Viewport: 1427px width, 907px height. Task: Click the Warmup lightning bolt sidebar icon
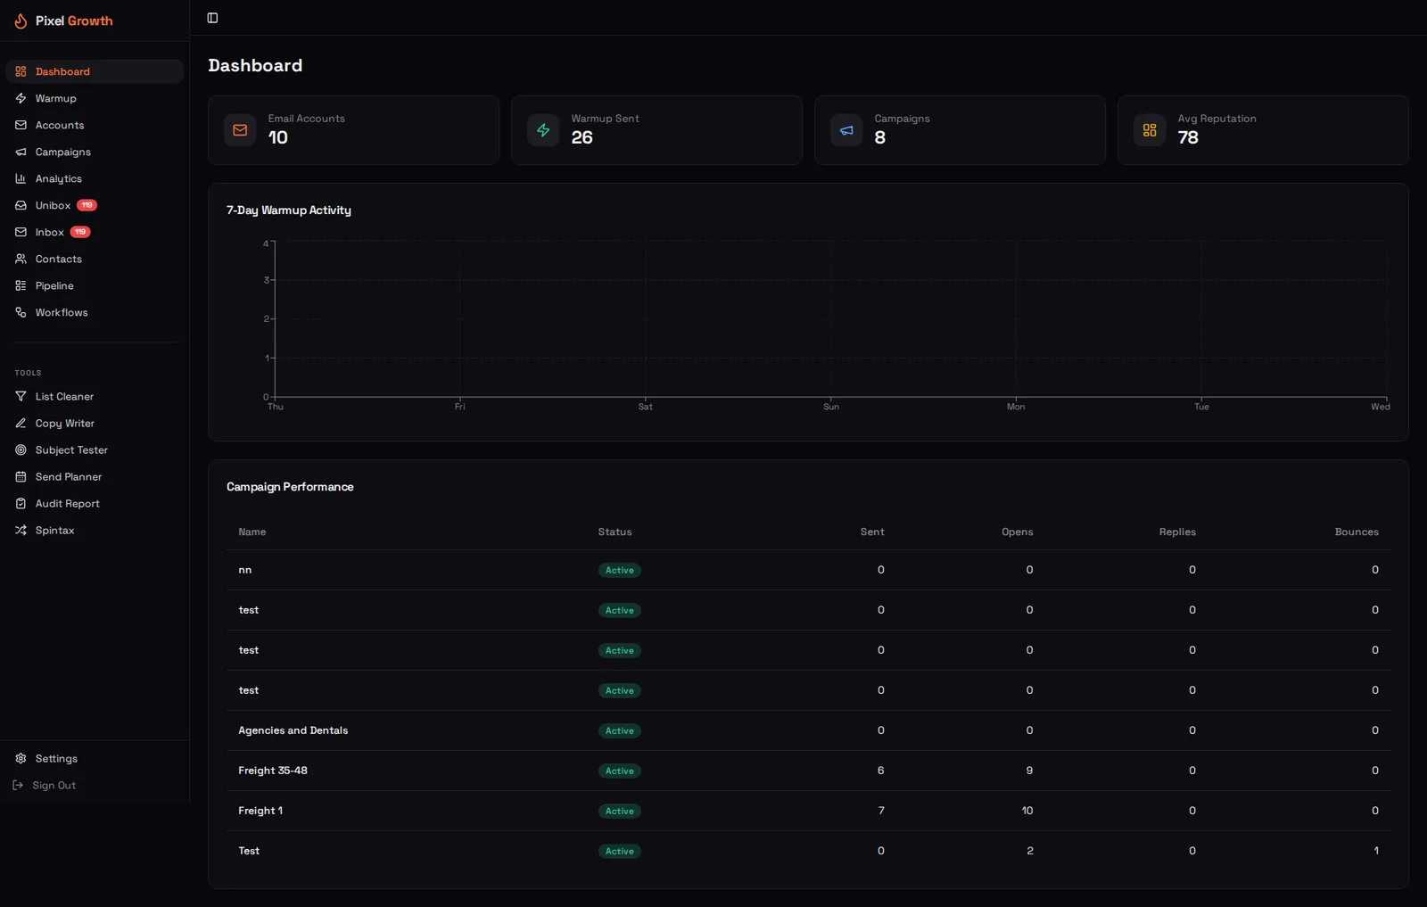21,98
